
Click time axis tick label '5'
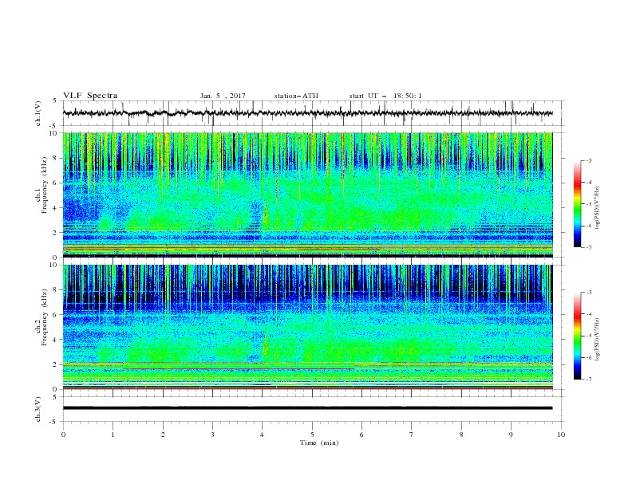[x=312, y=435]
